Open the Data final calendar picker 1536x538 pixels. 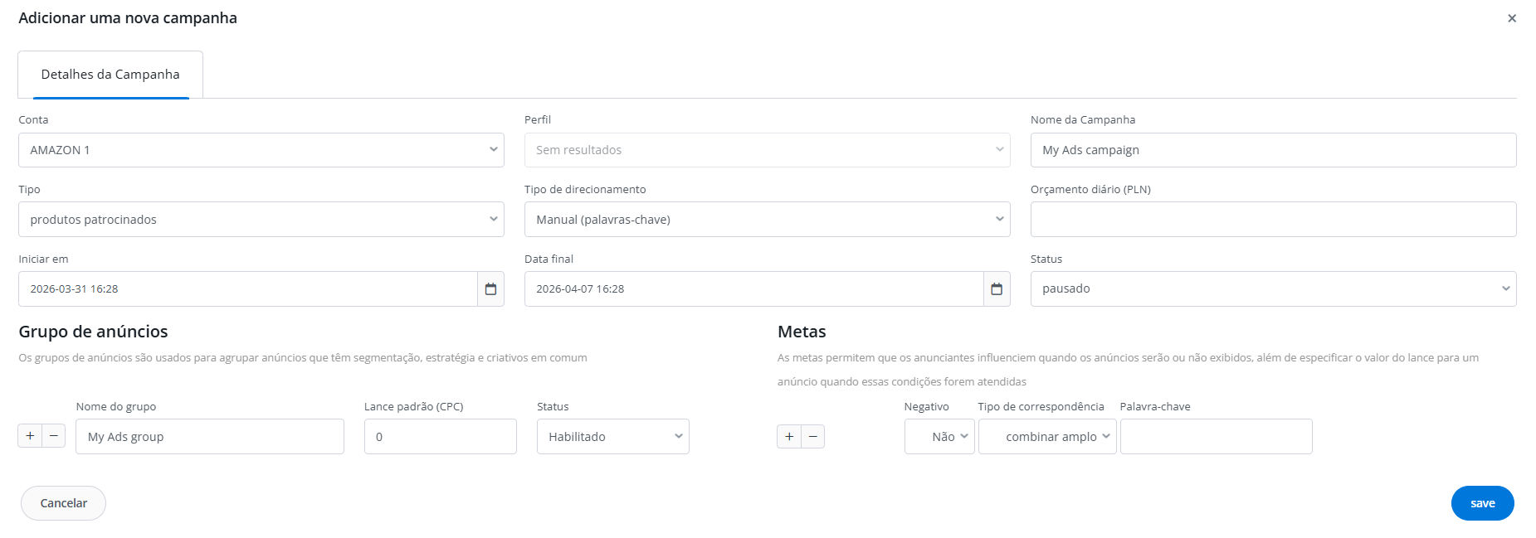tap(997, 289)
